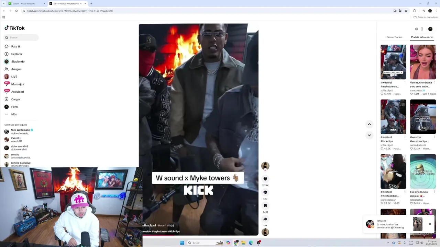Open Fue una locura jajajaja thumbnail
Image resolution: width=440 pixels, height=247 pixels.
pyautogui.click(x=423, y=171)
